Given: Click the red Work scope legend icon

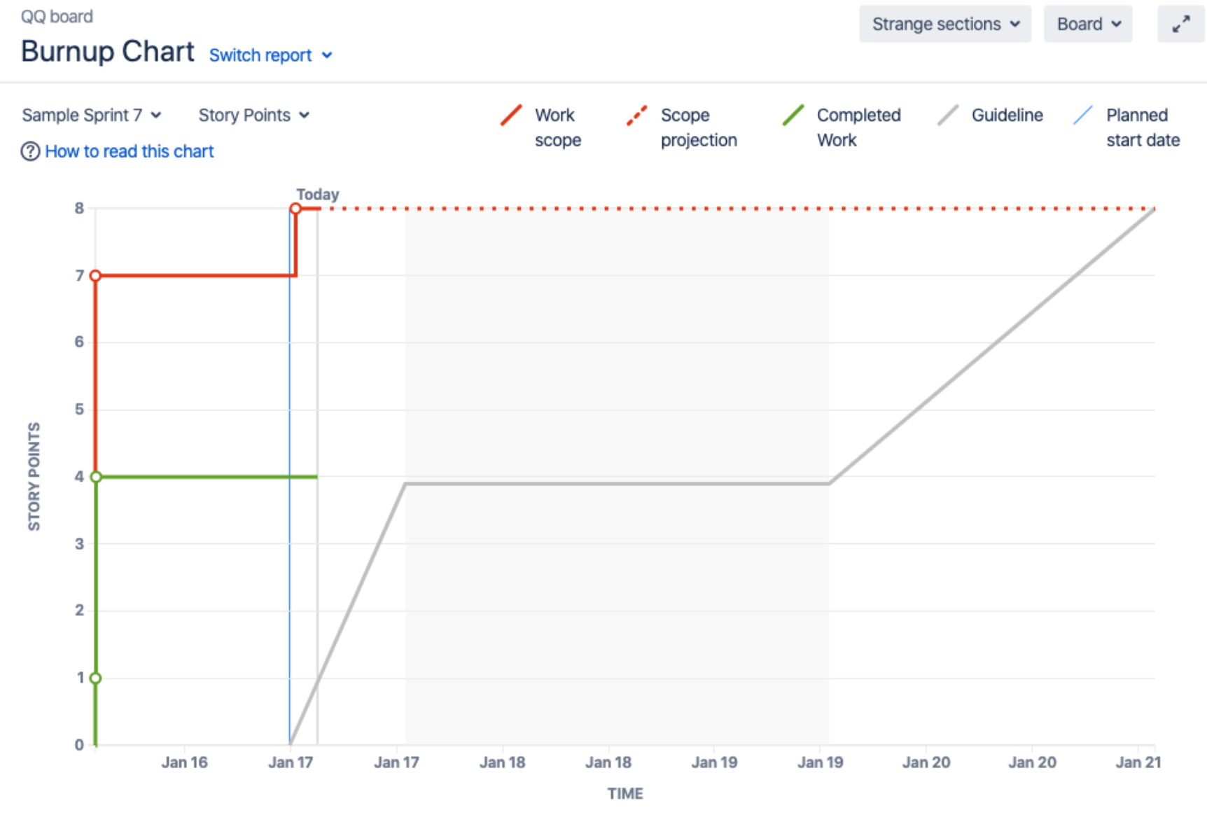Looking at the screenshot, I should (x=511, y=116).
